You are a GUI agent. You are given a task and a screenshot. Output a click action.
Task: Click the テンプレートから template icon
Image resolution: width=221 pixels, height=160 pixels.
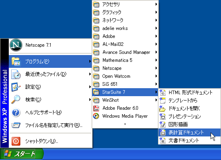(162, 101)
